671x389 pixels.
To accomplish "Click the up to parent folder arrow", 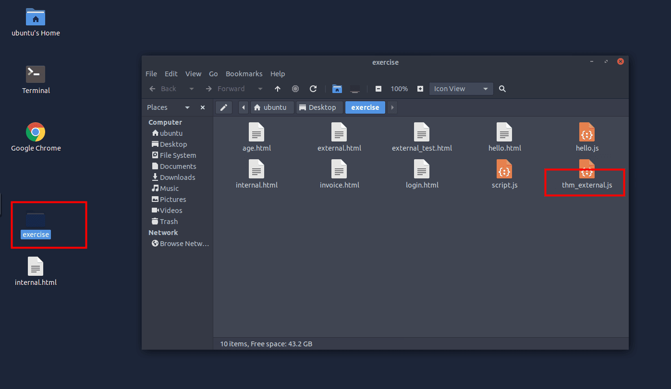I will tap(278, 89).
